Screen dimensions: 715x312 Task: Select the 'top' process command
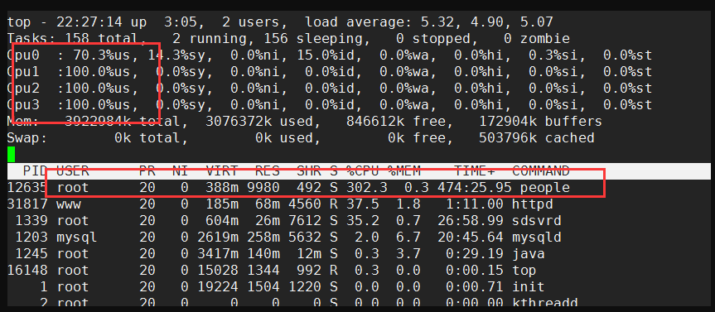coord(524,270)
